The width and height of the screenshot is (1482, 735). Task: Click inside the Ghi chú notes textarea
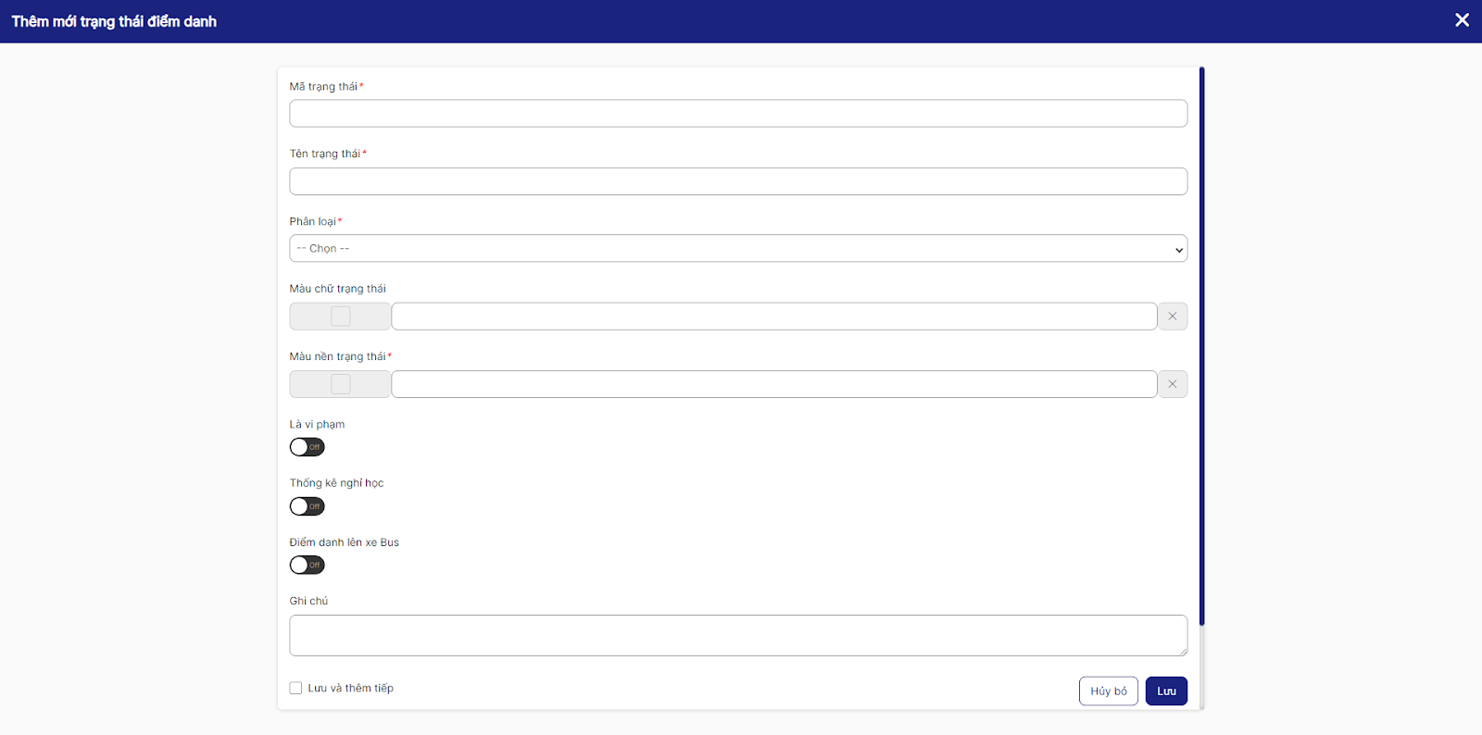(x=737, y=636)
